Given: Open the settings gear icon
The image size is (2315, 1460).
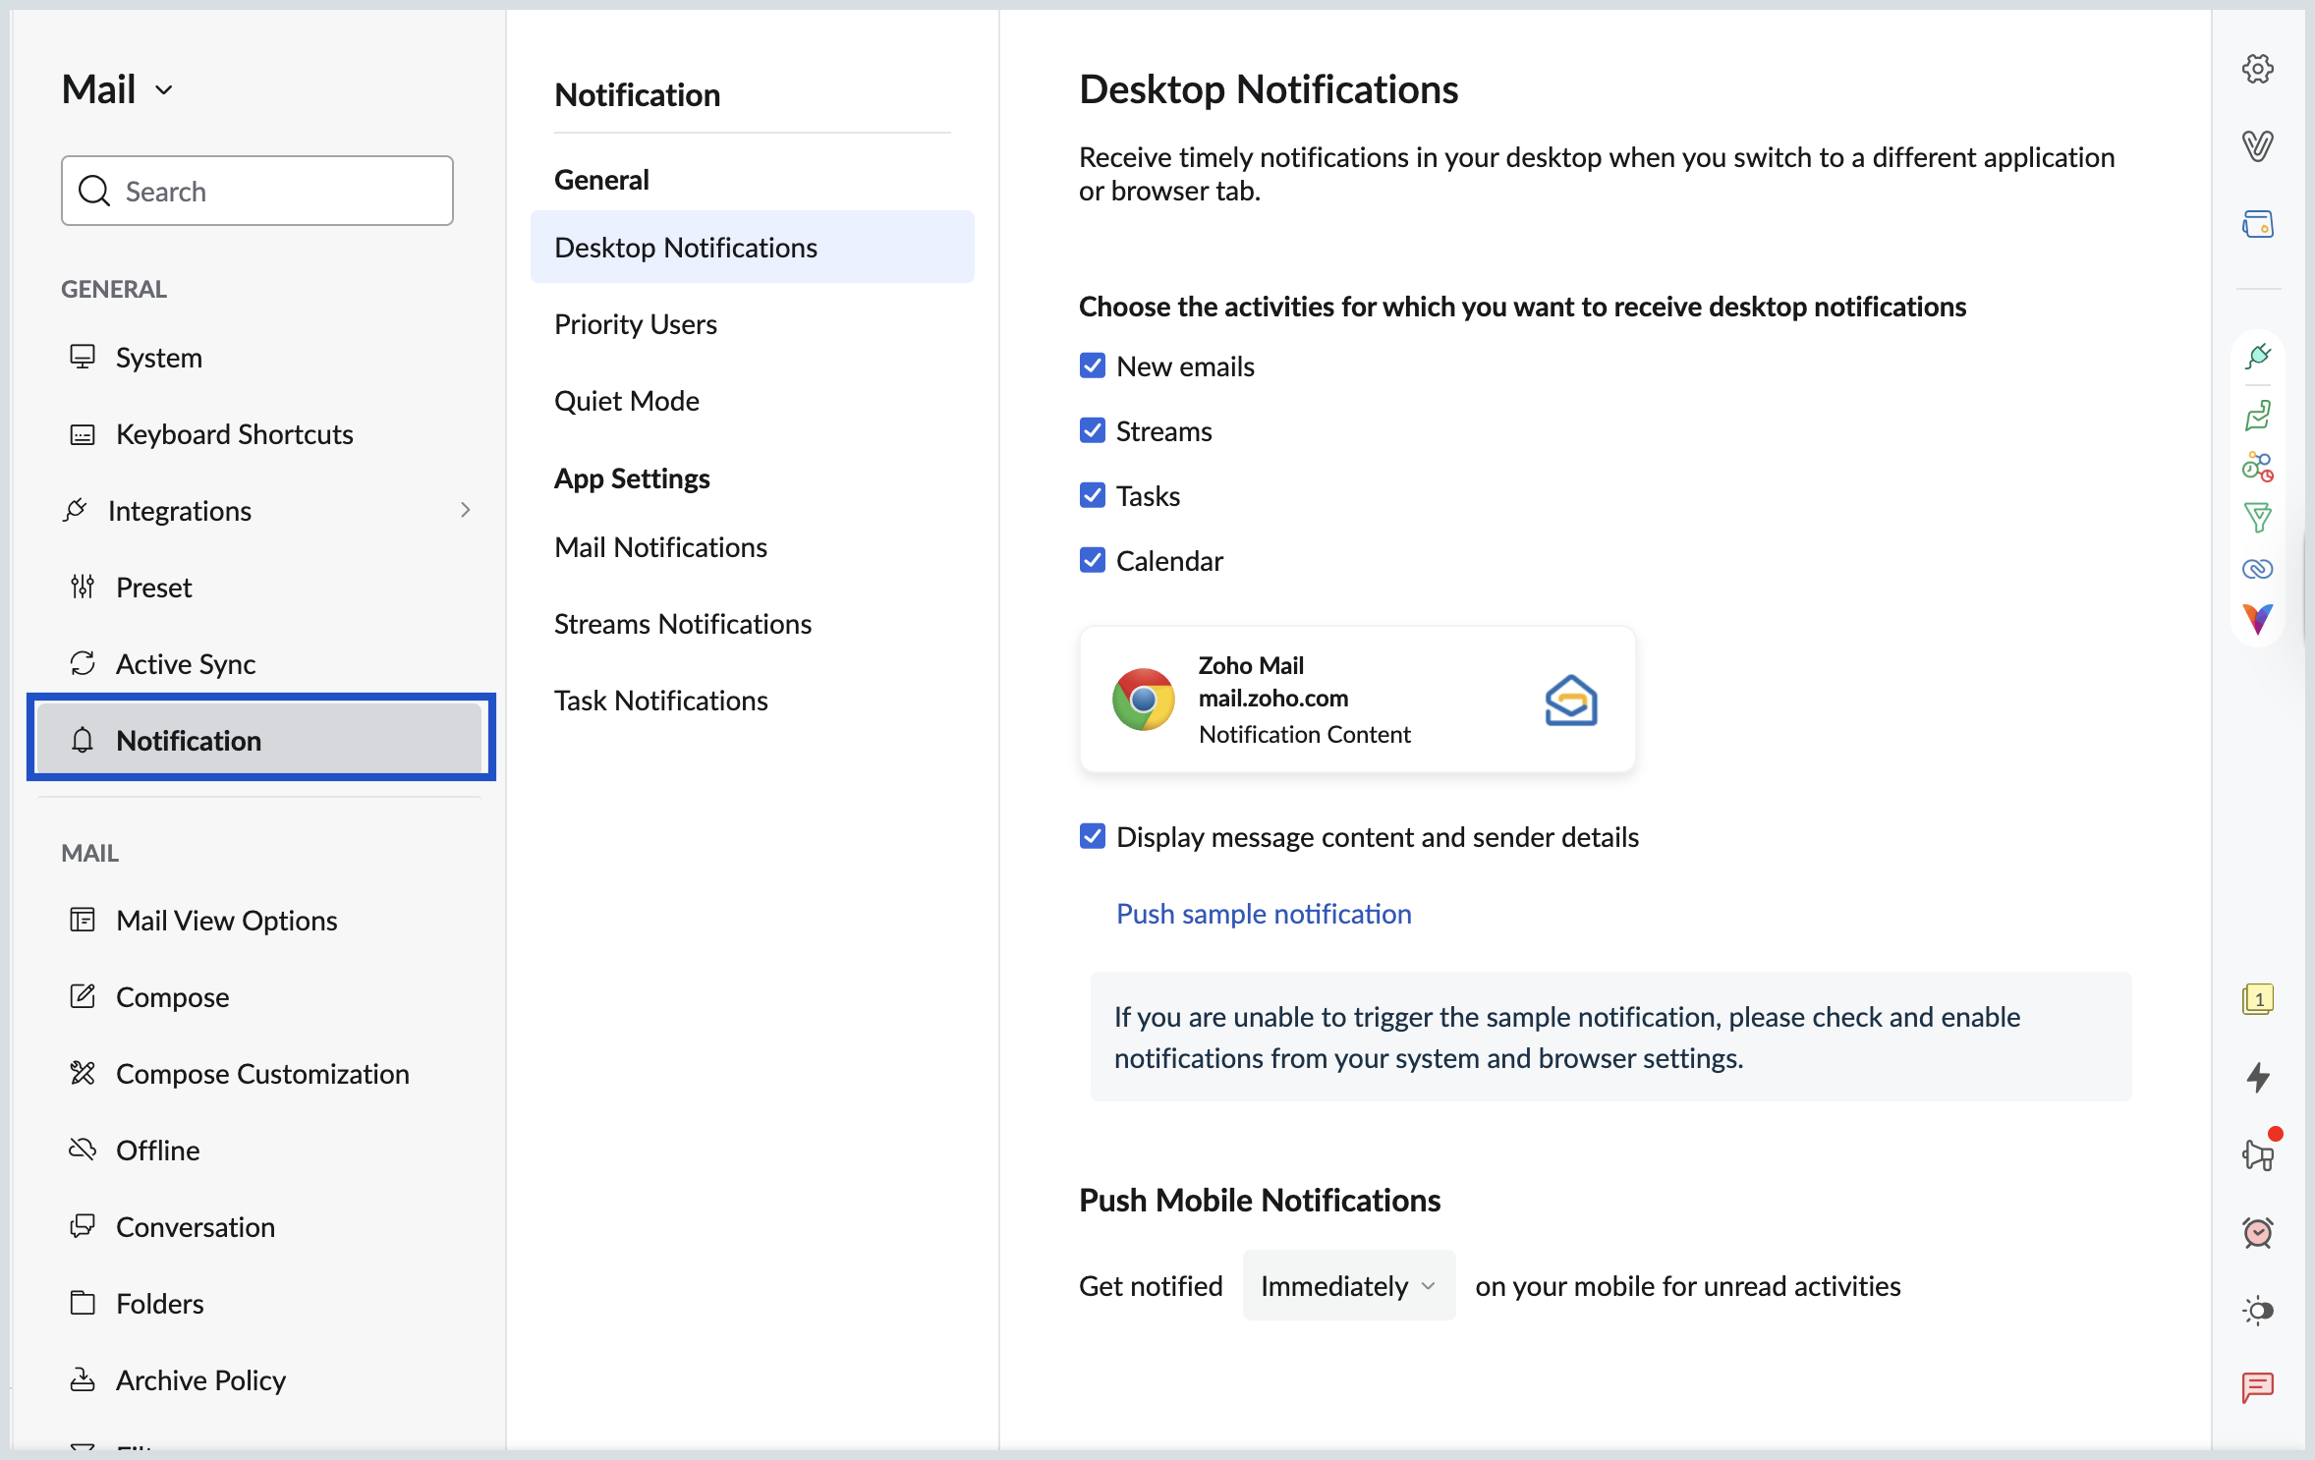Looking at the screenshot, I should pyautogui.click(x=2257, y=69).
